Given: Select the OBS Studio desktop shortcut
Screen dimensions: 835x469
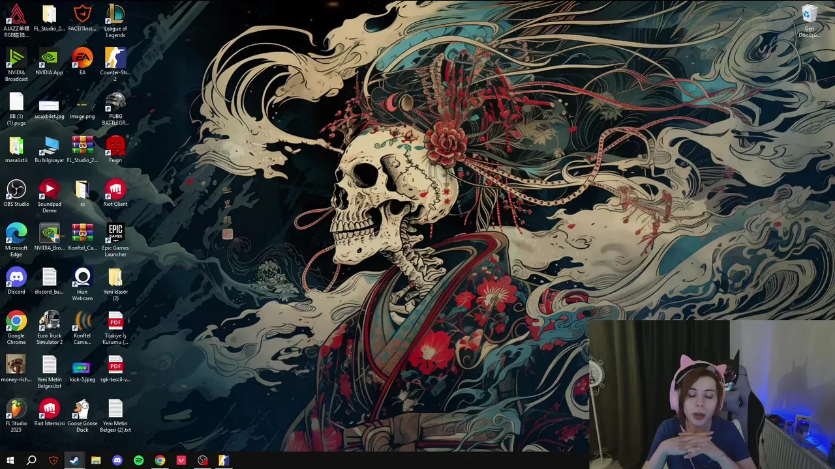Looking at the screenshot, I should 16,193.
